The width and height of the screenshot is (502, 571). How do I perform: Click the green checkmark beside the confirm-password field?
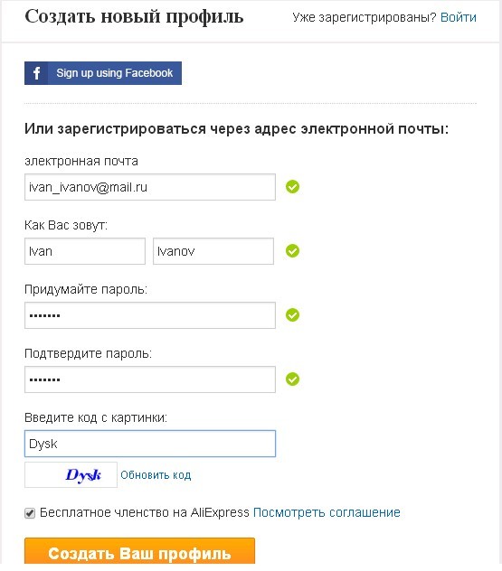point(292,379)
